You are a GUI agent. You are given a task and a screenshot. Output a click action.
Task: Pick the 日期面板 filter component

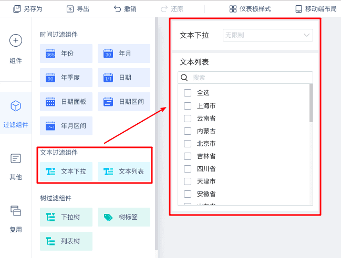click(66, 102)
